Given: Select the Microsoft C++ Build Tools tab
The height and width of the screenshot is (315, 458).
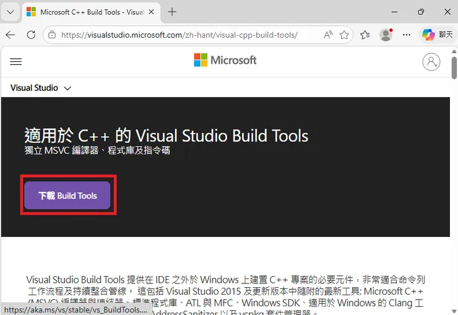Looking at the screenshot, I should click(x=91, y=12).
